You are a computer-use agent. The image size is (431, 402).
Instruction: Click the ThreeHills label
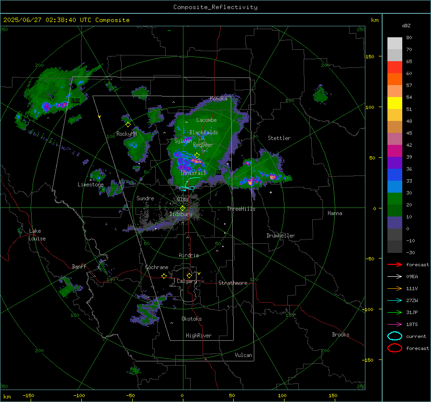tap(241, 209)
